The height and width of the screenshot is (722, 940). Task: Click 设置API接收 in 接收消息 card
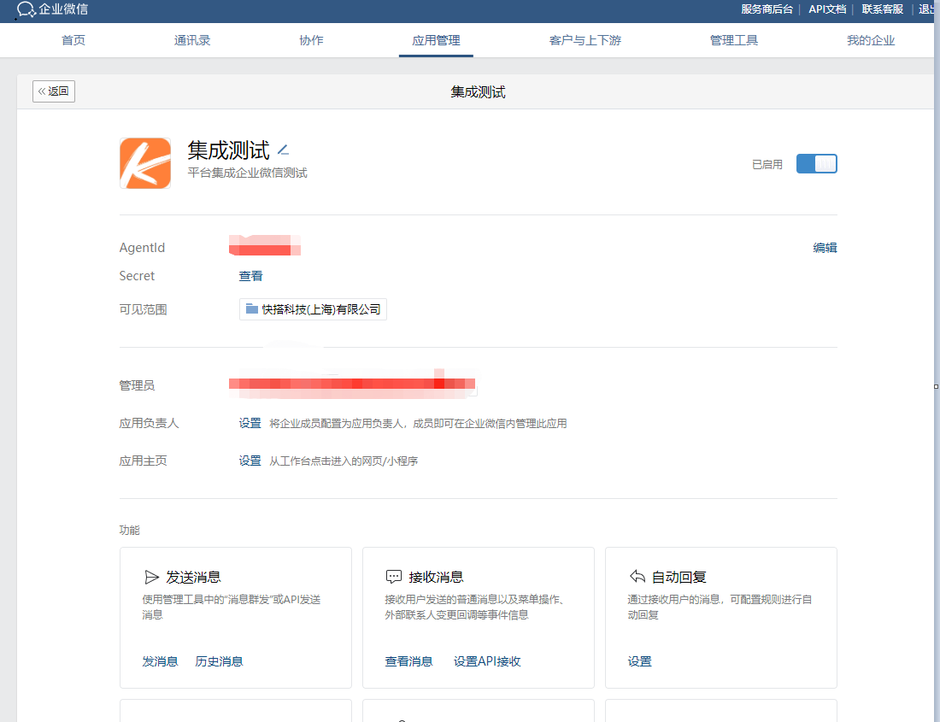click(x=487, y=661)
